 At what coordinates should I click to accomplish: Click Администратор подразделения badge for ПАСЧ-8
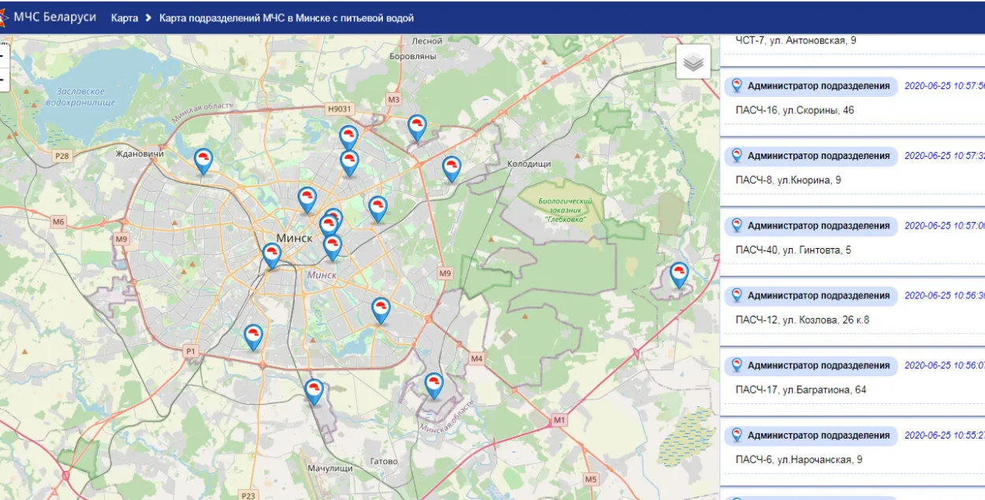(811, 156)
